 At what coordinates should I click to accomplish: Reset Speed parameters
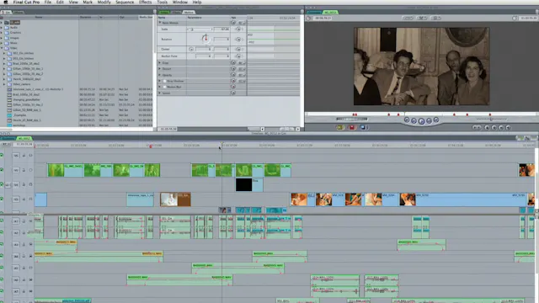(x=233, y=93)
